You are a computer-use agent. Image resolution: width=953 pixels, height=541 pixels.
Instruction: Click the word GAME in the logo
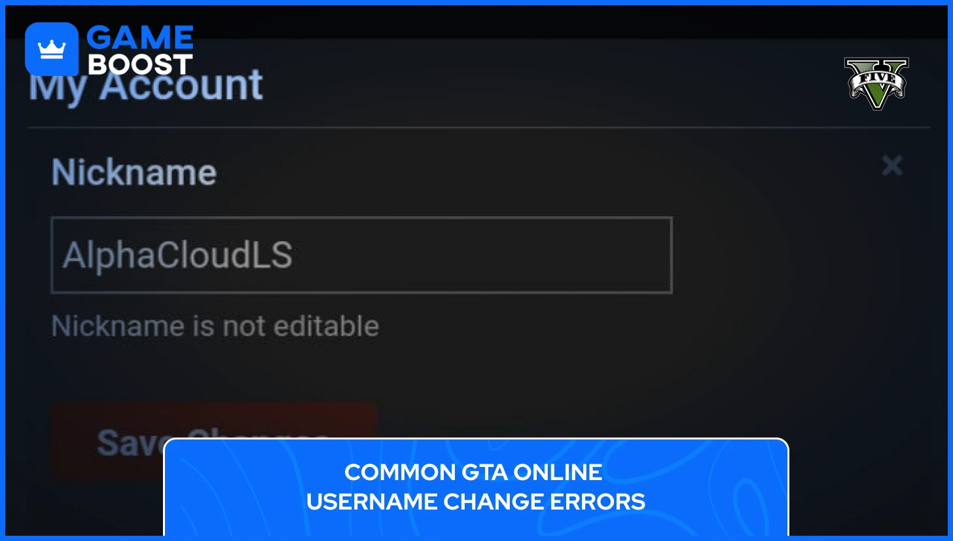click(x=140, y=37)
